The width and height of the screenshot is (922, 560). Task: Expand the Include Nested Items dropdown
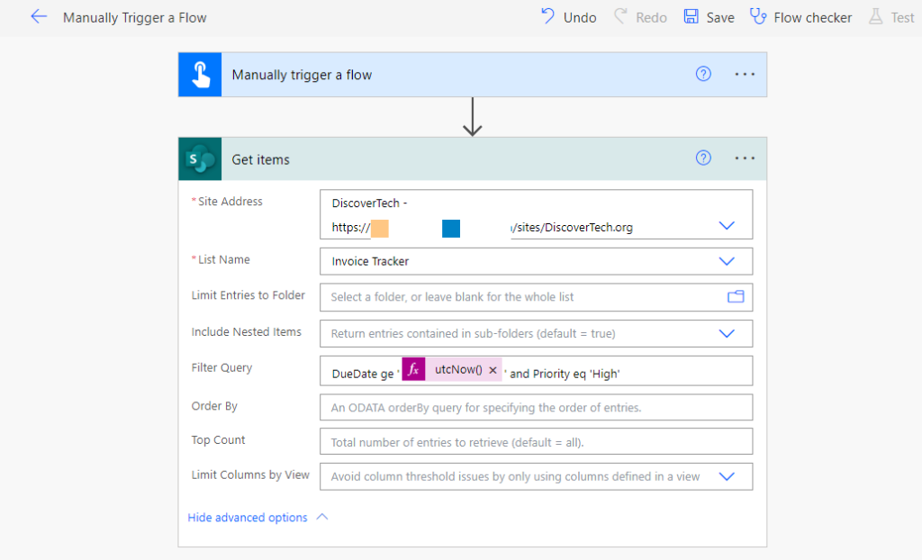(727, 333)
